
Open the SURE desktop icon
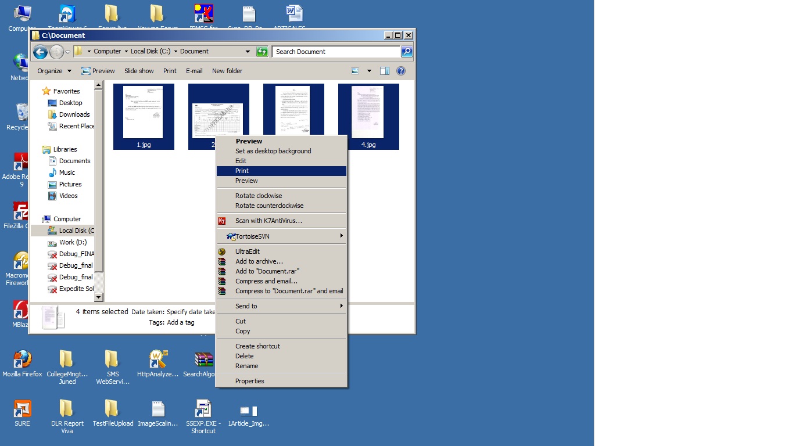22,413
